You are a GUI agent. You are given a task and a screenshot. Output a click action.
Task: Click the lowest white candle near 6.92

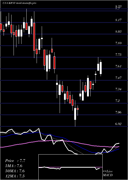[75, 114]
